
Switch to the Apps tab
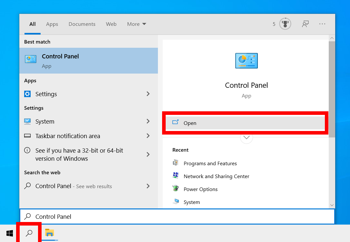[x=52, y=24]
